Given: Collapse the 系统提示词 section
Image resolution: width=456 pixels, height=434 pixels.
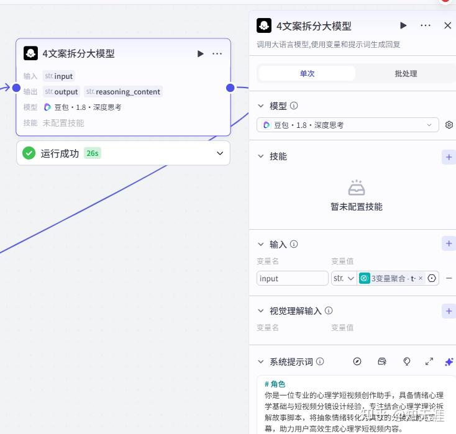Looking at the screenshot, I should [261, 362].
